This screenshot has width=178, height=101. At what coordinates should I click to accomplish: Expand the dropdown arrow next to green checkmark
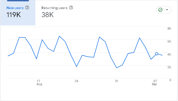pyautogui.click(x=167, y=10)
